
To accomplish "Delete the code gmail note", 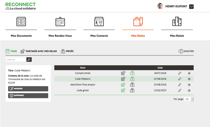I will (x=189, y=90).
